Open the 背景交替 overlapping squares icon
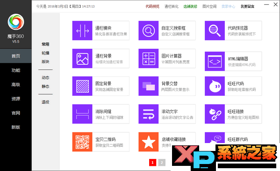 tap(149, 86)
